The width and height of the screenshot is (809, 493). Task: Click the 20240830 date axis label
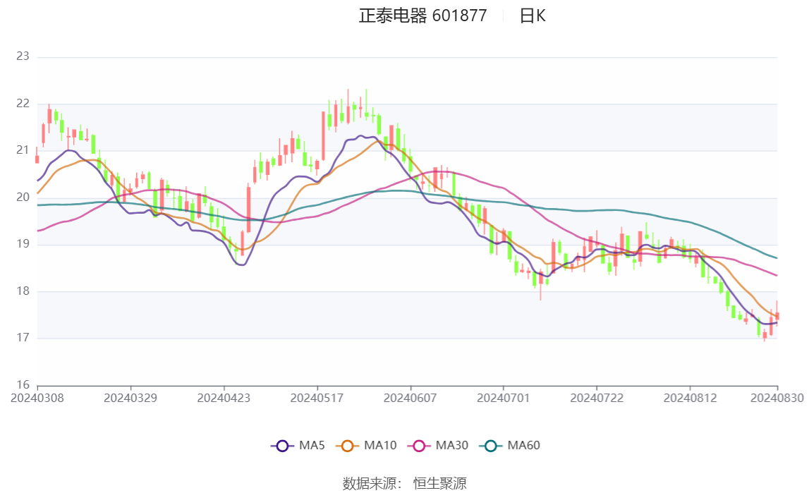[x=777, y=398]
